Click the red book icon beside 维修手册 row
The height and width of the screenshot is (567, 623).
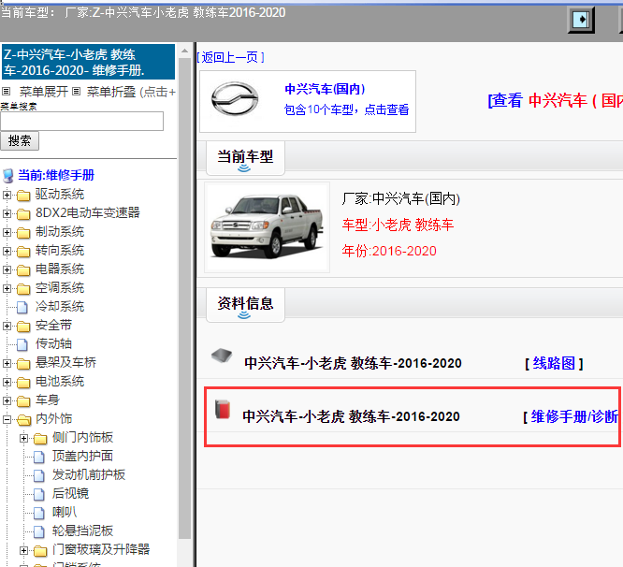(x=223, y=409)
